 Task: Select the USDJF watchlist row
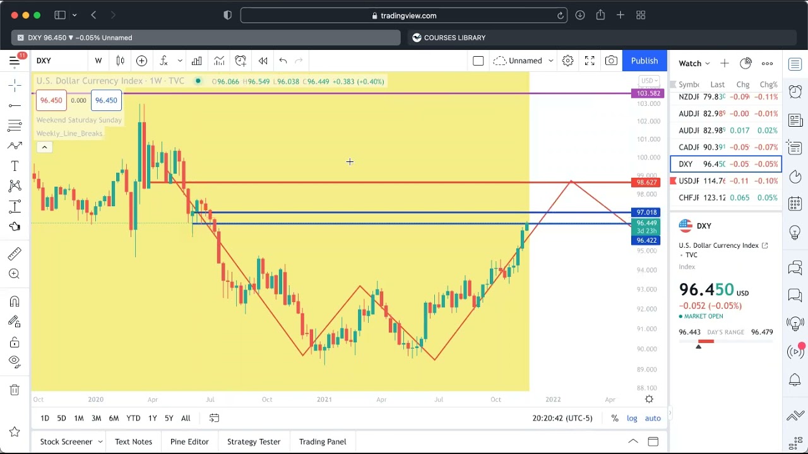[726, 181]
